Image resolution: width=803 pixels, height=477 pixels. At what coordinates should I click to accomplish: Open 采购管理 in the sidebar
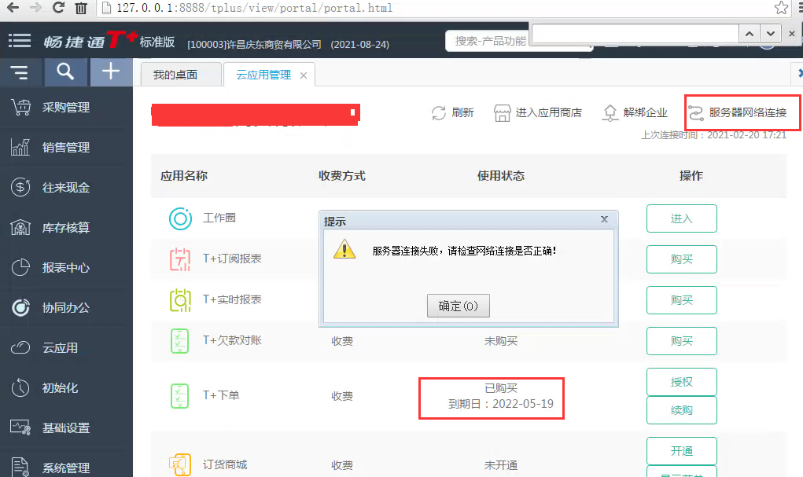[66, 108]
